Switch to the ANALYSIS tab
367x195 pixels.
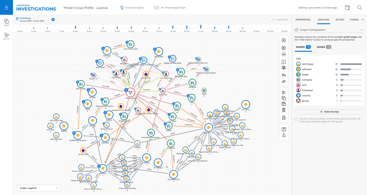point(324,20)
